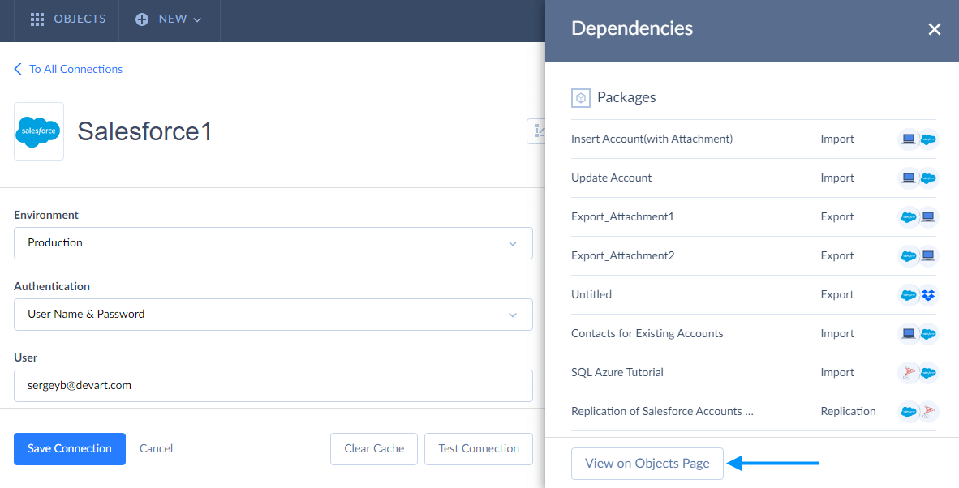Click the Salesforce logo thumbnail
The width and height of the screenshot is (959, 488).
click(x=38, y=131)
